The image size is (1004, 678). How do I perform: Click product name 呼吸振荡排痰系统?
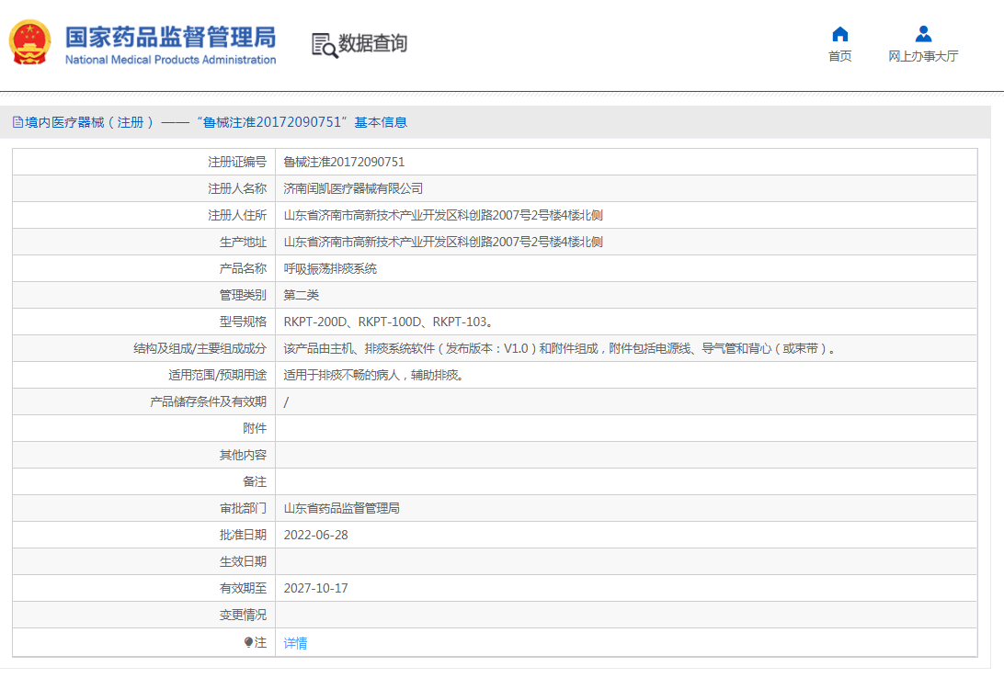click(x=330, y=268)
